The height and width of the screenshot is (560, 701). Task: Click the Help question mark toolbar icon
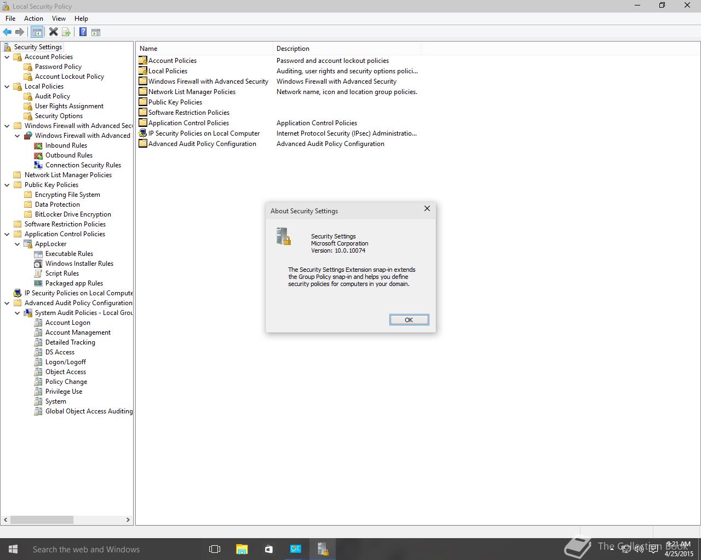click(83, 32)
